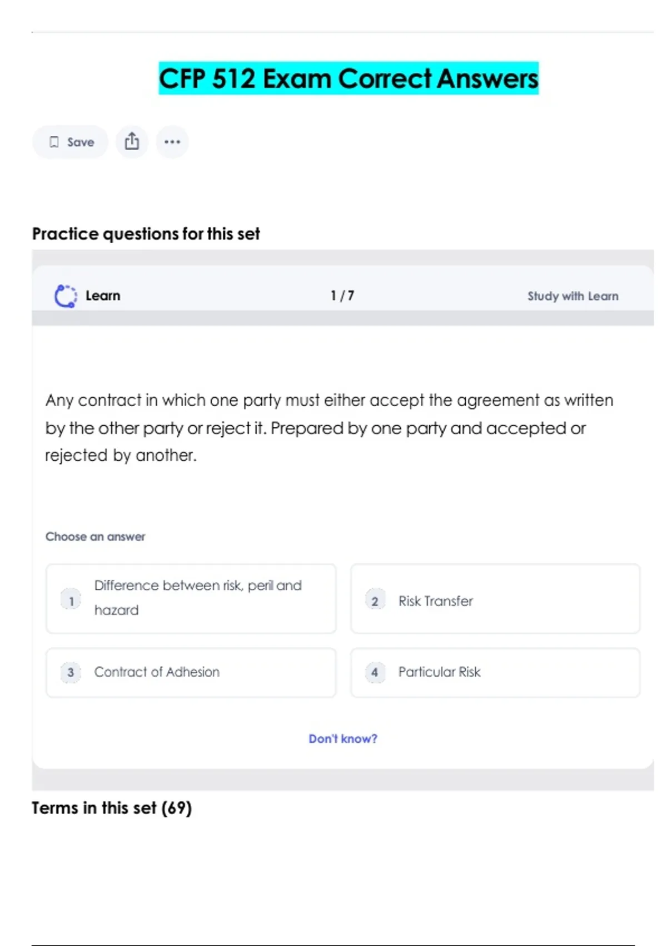Click the circular Learn mode icon
Viewport: 667px width, 946px height.
[x=66, y=295]
